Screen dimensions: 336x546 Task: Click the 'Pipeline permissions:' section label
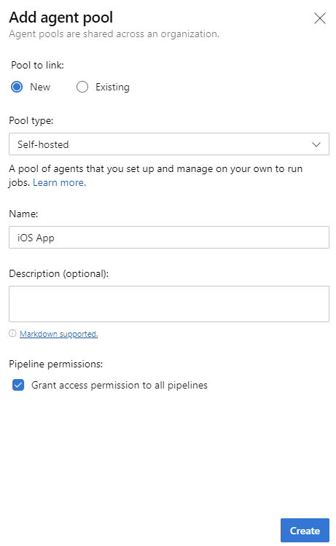55,364
